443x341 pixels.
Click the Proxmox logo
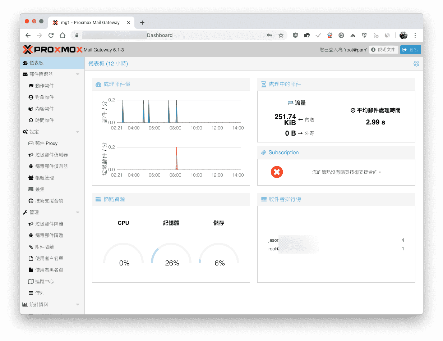(x=53, y=50)
